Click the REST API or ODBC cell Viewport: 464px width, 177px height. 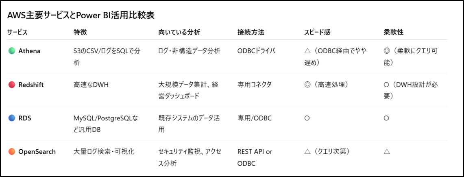pyautogui.click(x=255, y=156)
